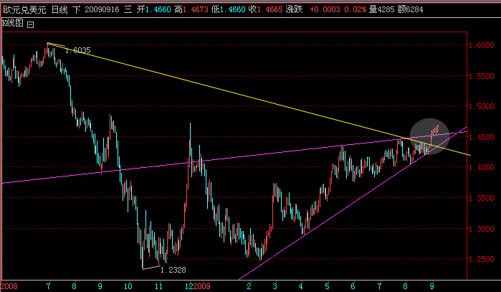Viewport: 501px width, 292px height.
Task: Click the 1.3000 price axis label
Action: (481, 229)
